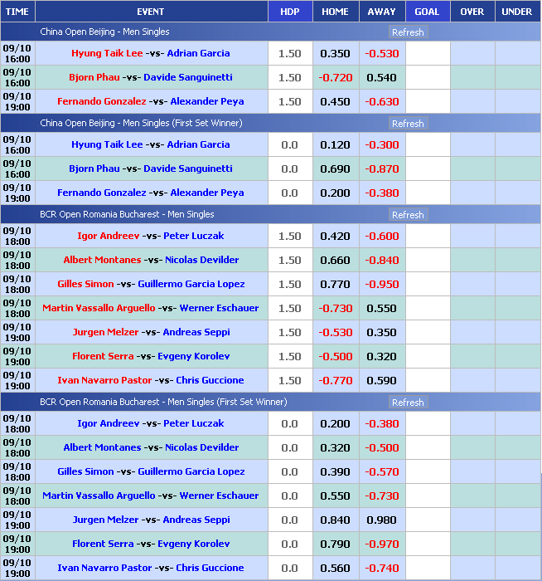Choose away odds -0.970 for Evgeny Korolev

(381, 544)
